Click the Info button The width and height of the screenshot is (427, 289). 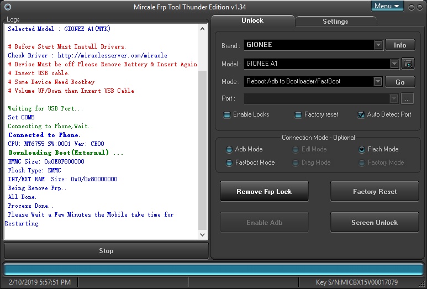point(400,45)
